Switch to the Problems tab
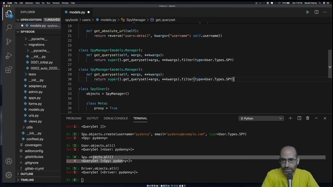The width and height of the screenshot is (333, 187). pyautogui.click(x=74, y=118)
